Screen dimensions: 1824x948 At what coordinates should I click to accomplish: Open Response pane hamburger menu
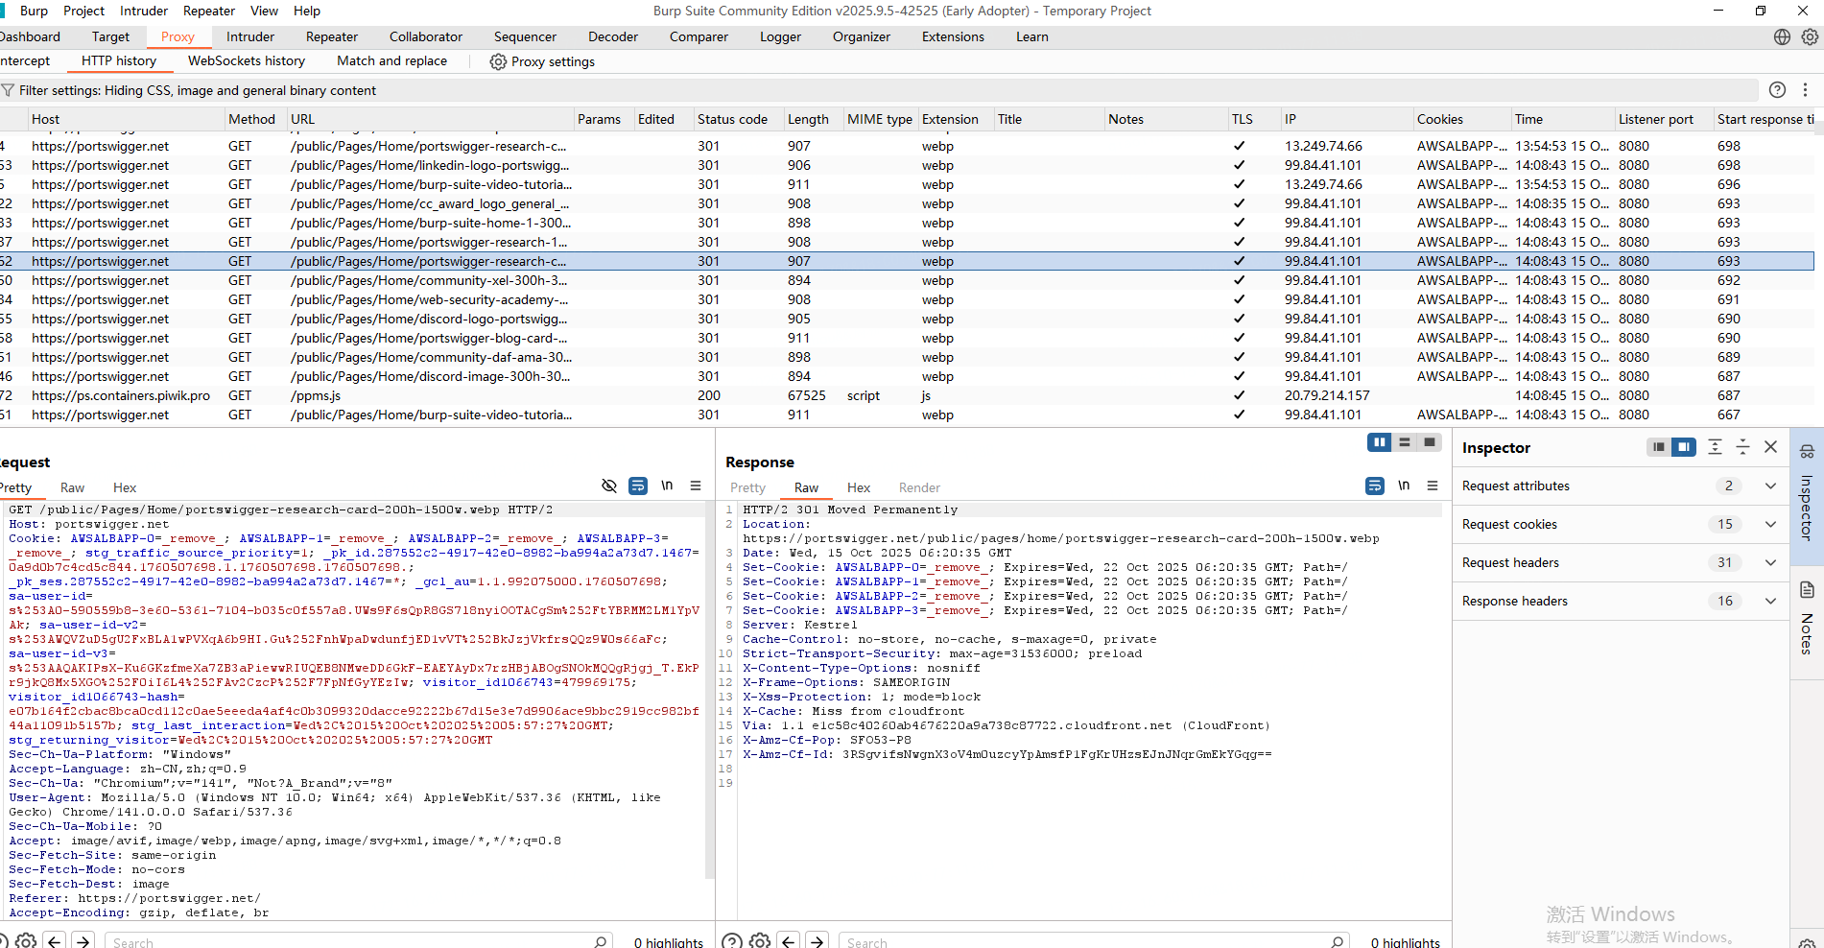pyautogui.click(x=1433, y=486)
